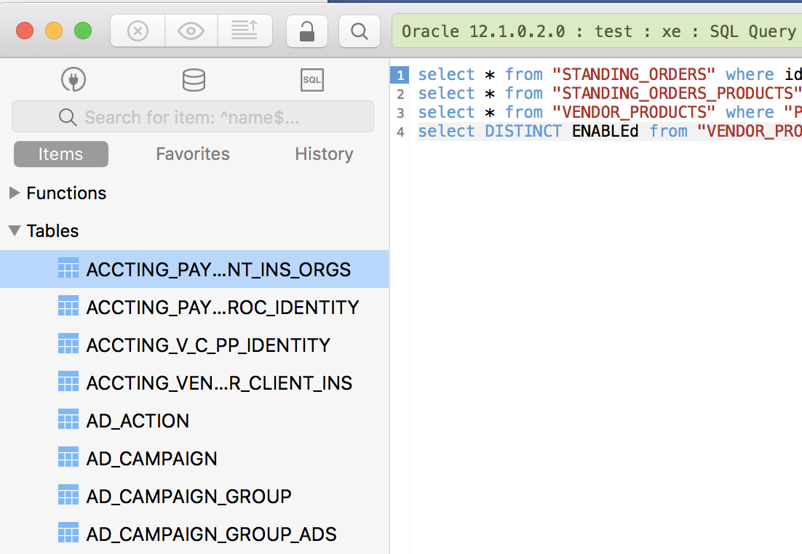
Task: Click the table icon beside AD_ACTION
Action: tap(68, 419)
